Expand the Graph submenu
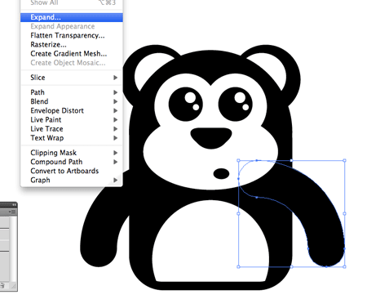367x308 pixels. pos(116,180)
